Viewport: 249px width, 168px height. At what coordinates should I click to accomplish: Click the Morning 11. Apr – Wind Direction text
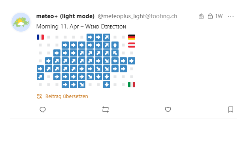point(81,26)
